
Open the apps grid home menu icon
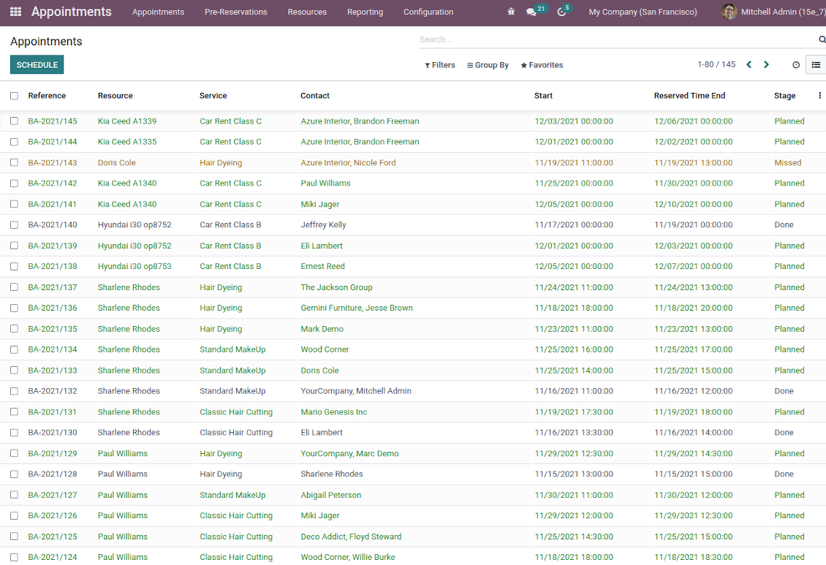15,12
